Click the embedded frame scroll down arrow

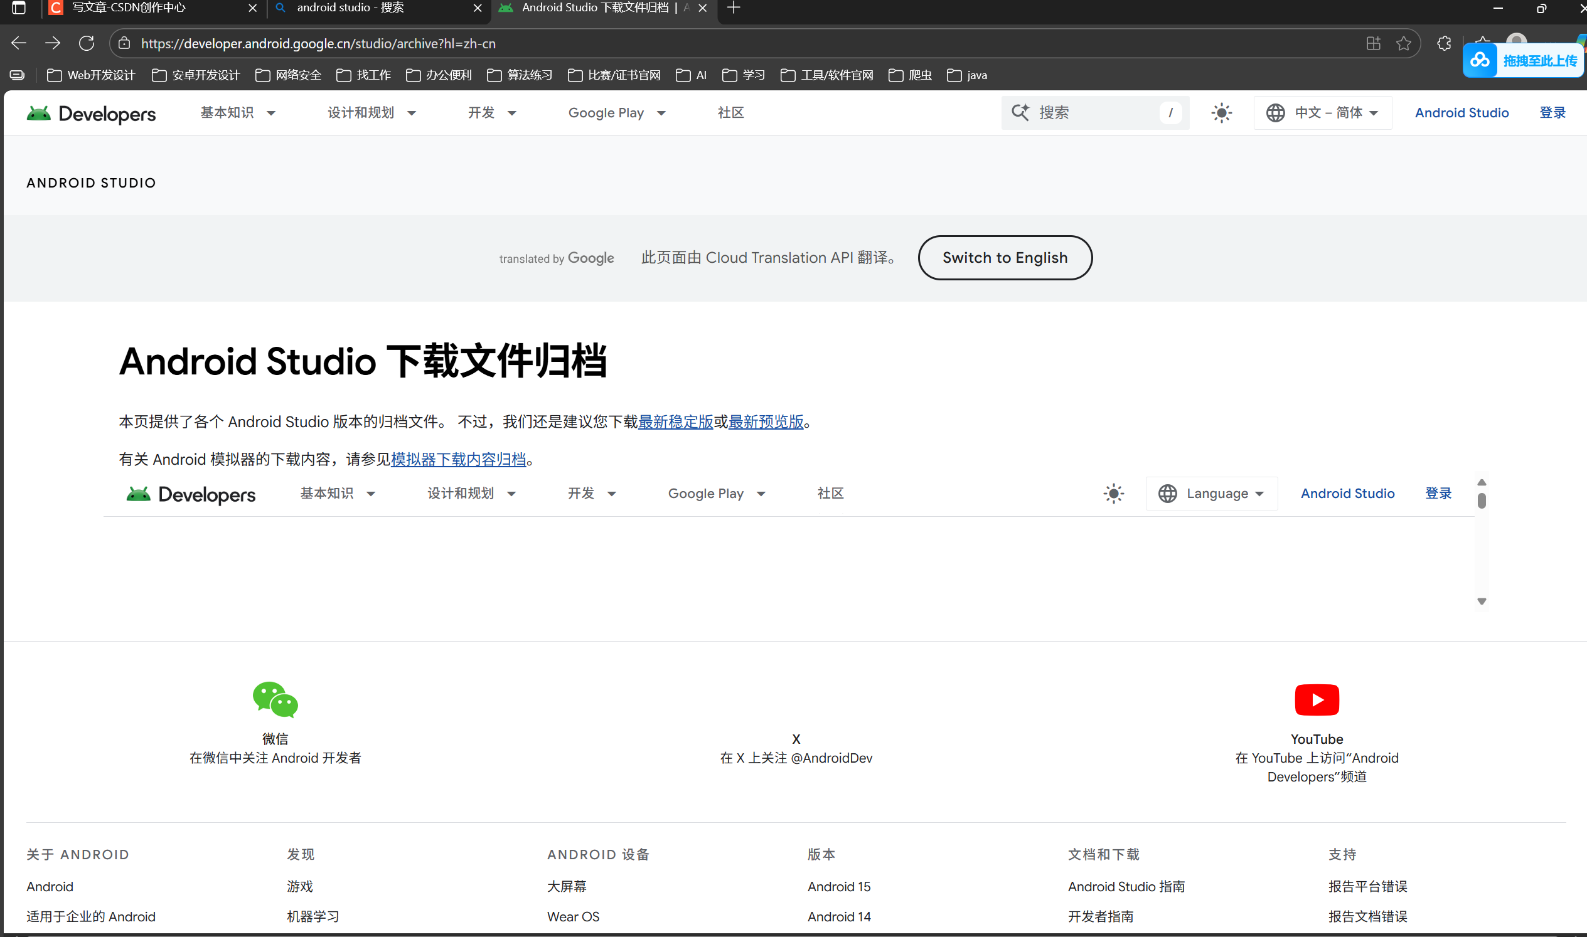click(1482, 601)
